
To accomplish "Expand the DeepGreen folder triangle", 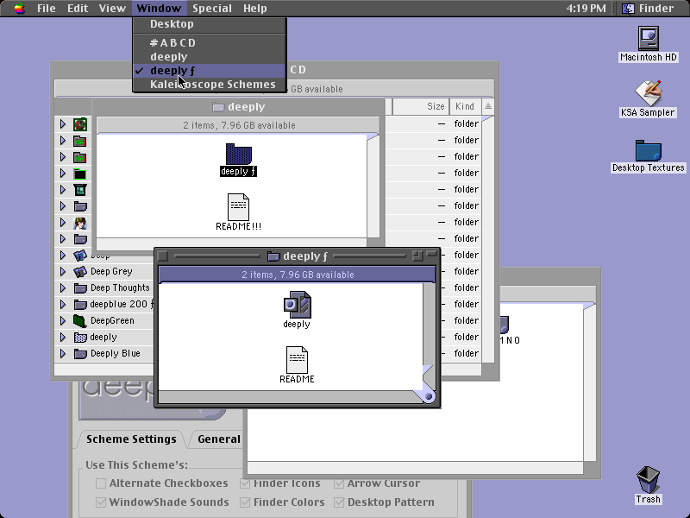I will click(x=63, y=320).
